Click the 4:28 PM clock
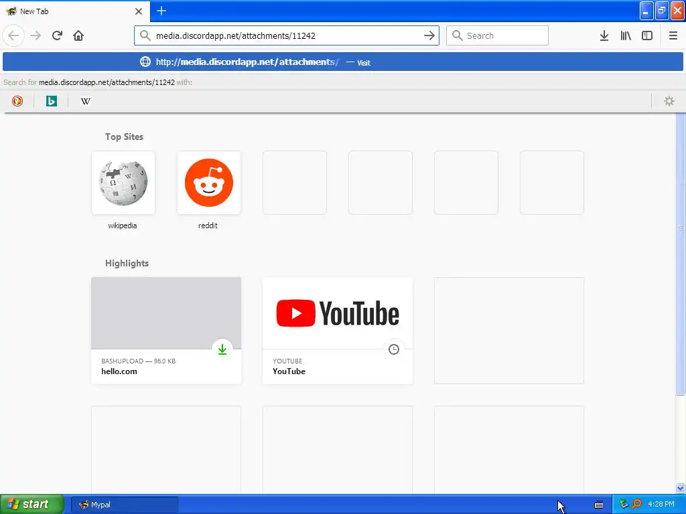Viewport: 686px width, 514px height. [661, 504]
